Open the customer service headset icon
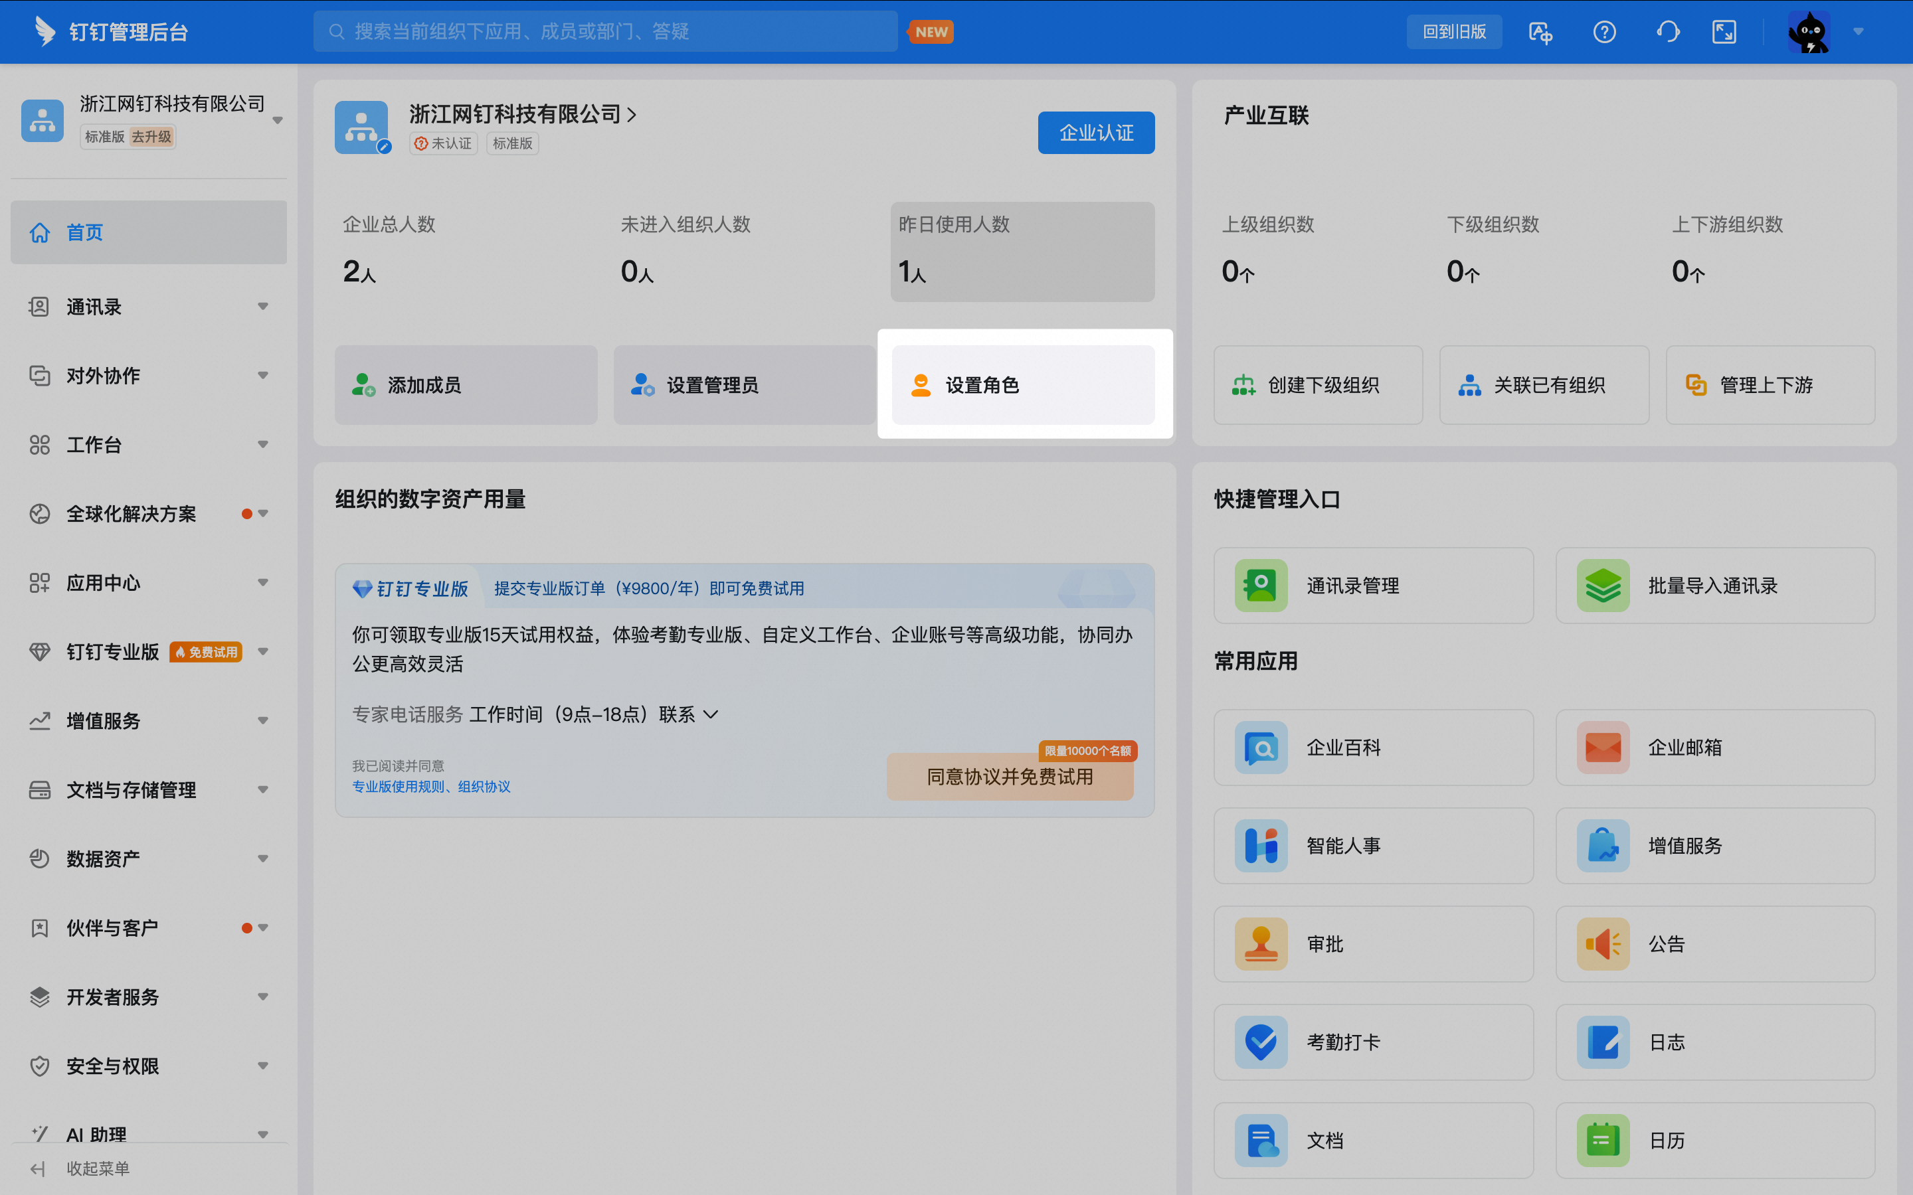Image resolution: width=1913 pixels, height=1195 pixels. 1667,33
